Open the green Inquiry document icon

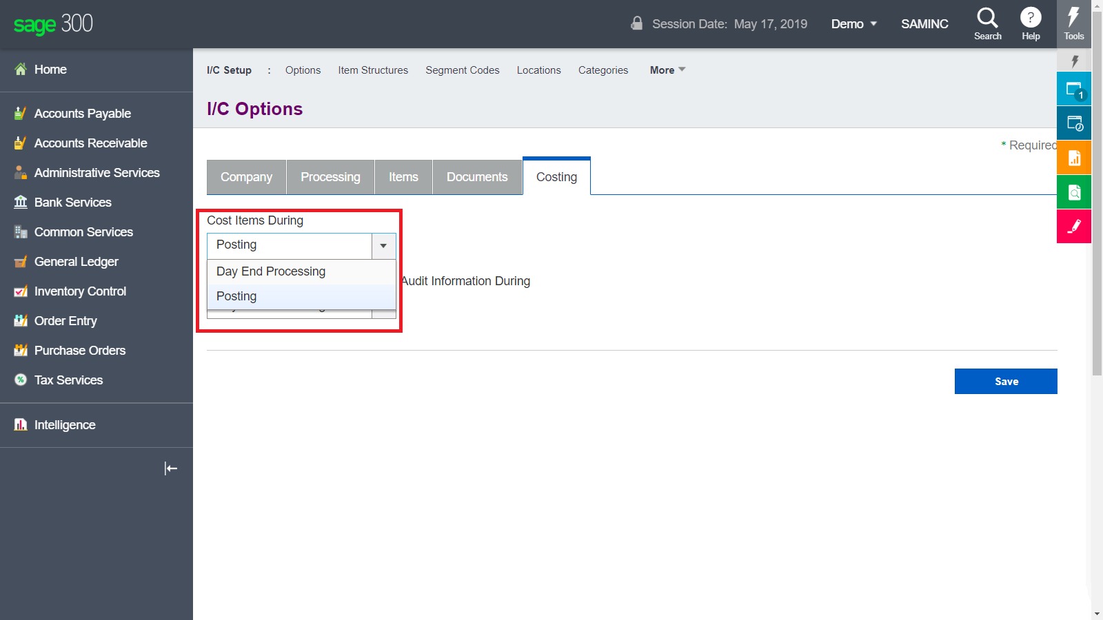(1073, 192)
